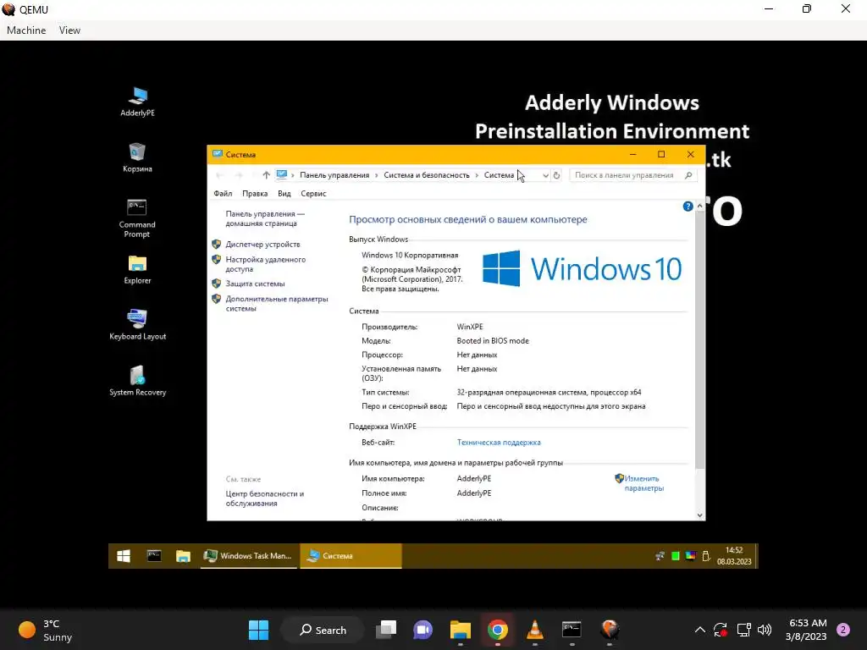Open Google Chrome on host taskbar
The height and width of the screenshot is (650, 867).
[x=498, y=630]
